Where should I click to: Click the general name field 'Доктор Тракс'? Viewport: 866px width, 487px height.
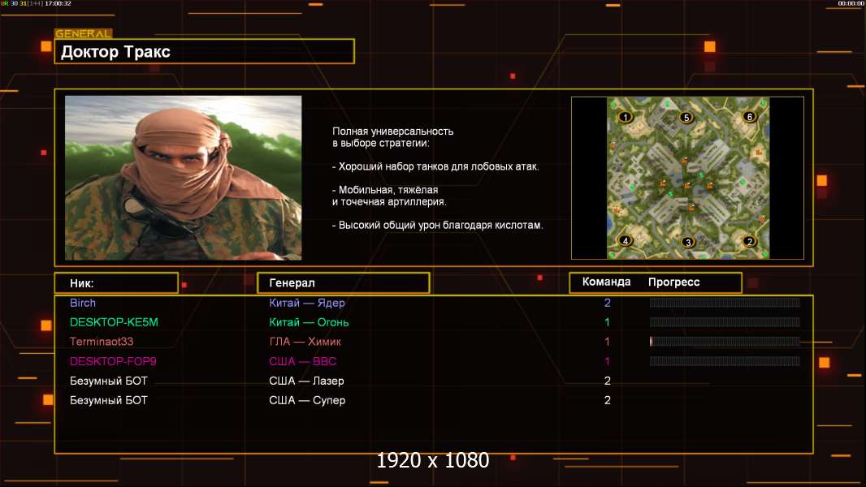coord(205,51)
